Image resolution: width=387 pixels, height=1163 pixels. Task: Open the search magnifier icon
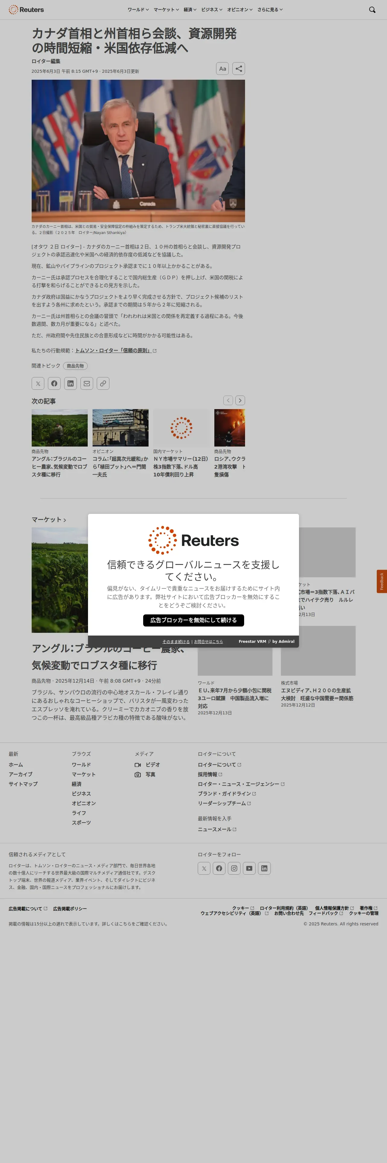372,9
